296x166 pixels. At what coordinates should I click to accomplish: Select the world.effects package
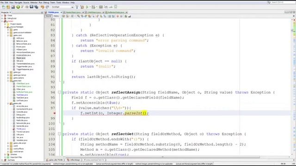(x=18, y=148)
